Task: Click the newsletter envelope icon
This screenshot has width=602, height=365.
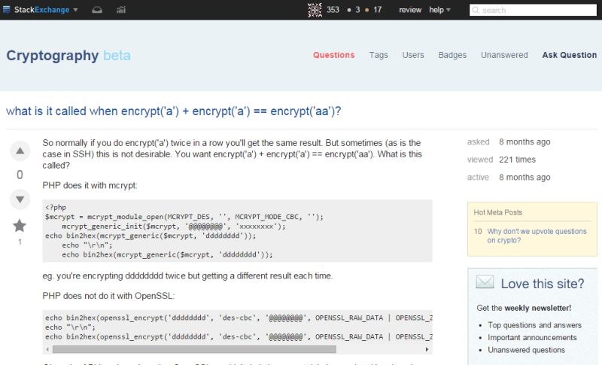Action: [485, 282]
